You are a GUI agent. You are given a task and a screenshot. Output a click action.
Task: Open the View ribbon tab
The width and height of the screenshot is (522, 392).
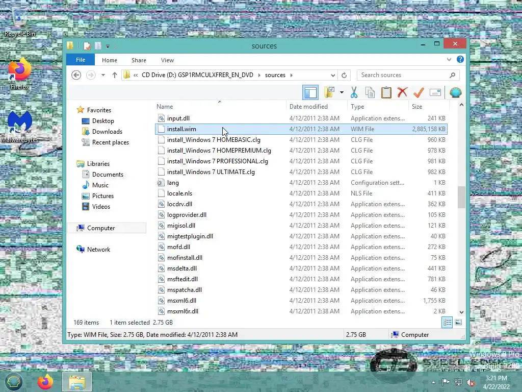click(x=167, y=60)
